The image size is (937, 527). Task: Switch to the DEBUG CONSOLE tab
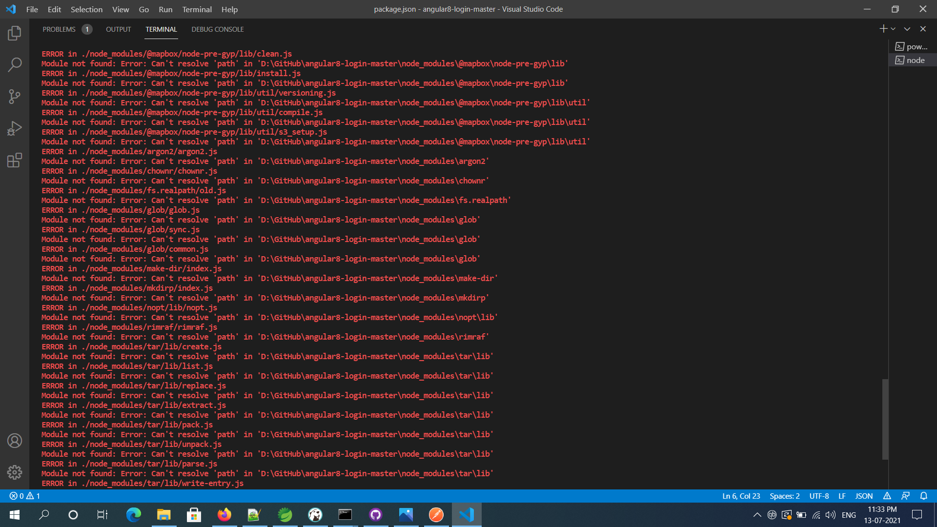point(217,29)
